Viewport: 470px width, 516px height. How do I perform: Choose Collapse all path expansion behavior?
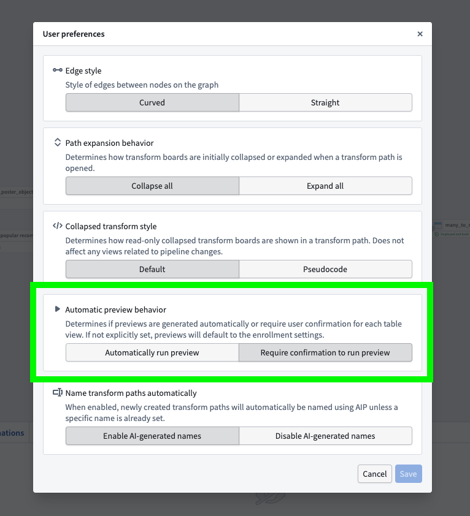point(152,186)
